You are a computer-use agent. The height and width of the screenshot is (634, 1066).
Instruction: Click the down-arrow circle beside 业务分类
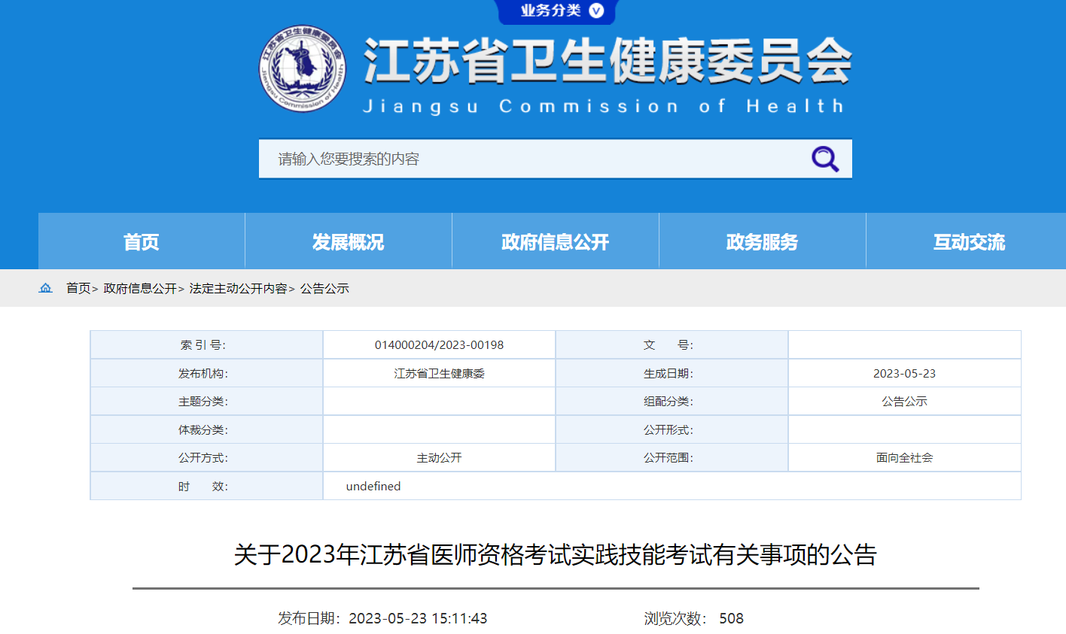tap(596, 11)
